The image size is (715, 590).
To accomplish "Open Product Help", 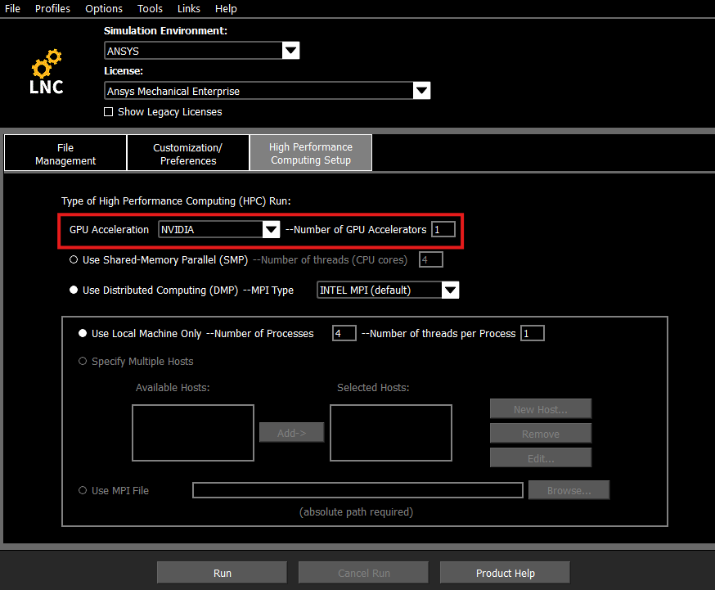I will tap(505, 573).
